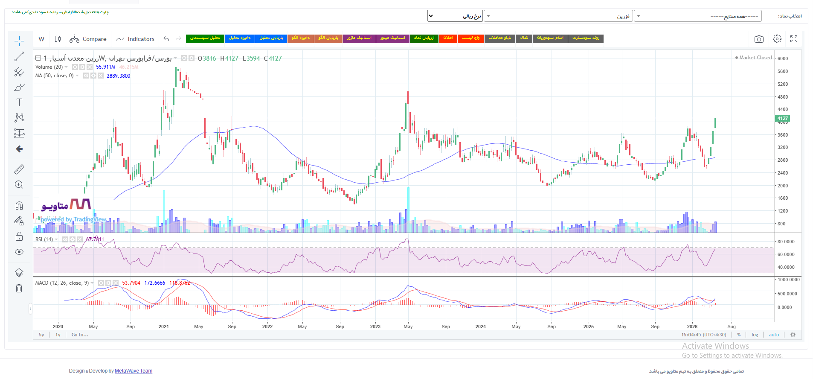This screenshot has height=379, width=813.
Task: Click the اقلام سودوزیان button
Action: 550,38
